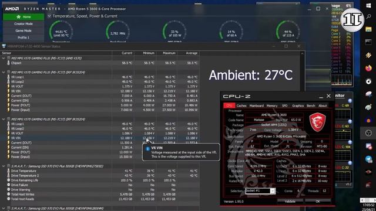Viewport: 376px width, 211px height.
Task: Click the HWiNFO window title icon
Action: (x=4, y=46)
